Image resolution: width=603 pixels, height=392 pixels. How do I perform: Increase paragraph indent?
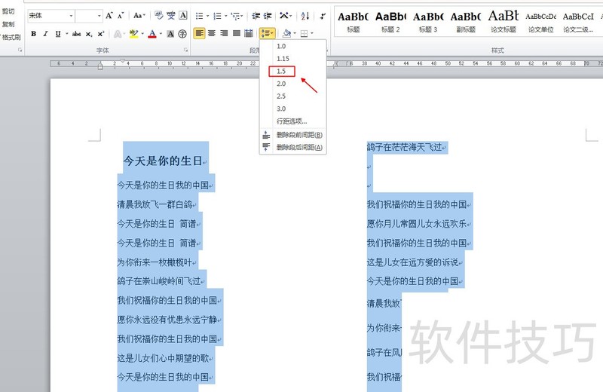coord(268,16)
